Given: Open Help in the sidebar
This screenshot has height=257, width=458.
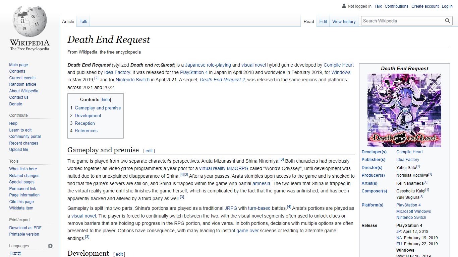Looking at the screenshot, I should pyautogui.click(x=13, y=123).
